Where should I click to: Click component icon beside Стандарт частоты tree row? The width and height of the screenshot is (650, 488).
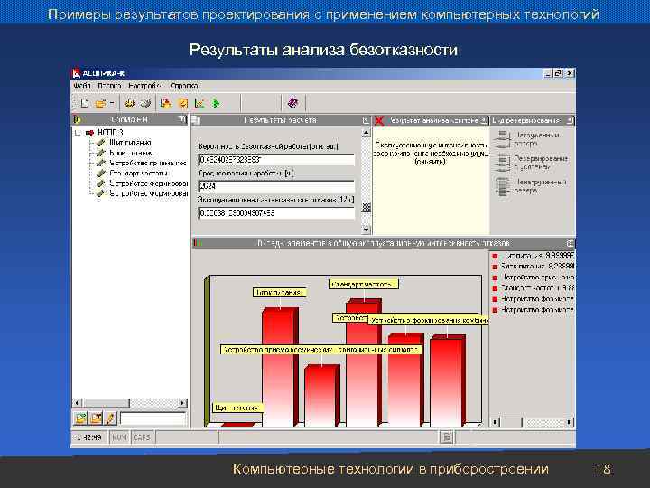[100, 173]
